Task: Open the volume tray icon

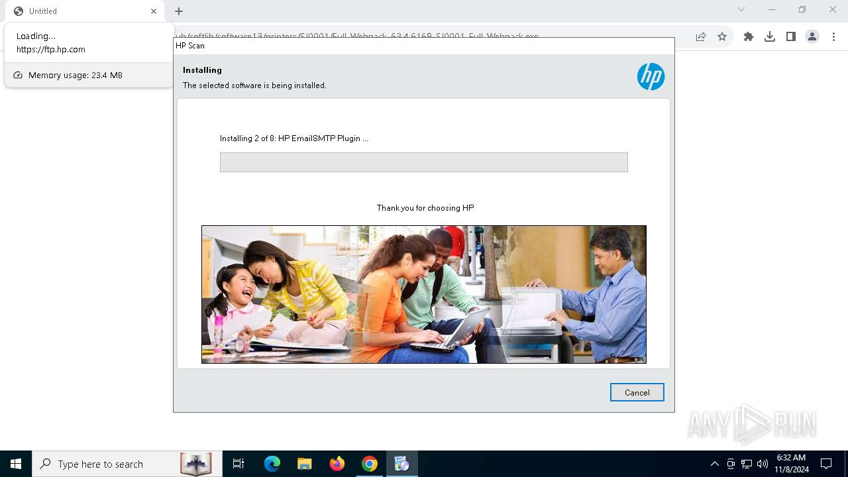Action: [763, 464]
